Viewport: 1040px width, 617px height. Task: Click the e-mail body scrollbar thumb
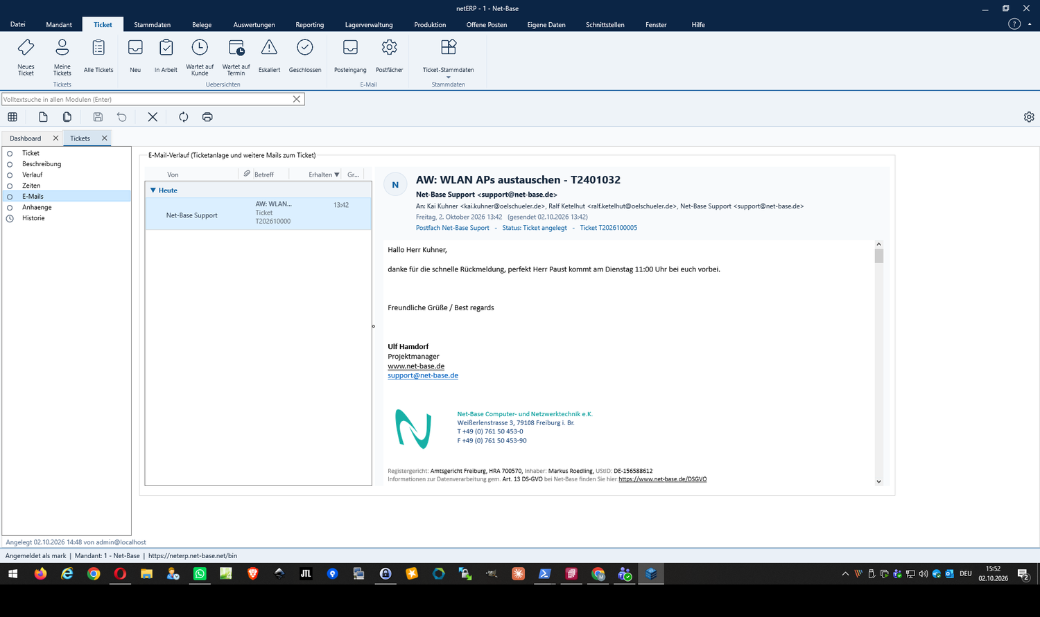(x=879, y=256)
